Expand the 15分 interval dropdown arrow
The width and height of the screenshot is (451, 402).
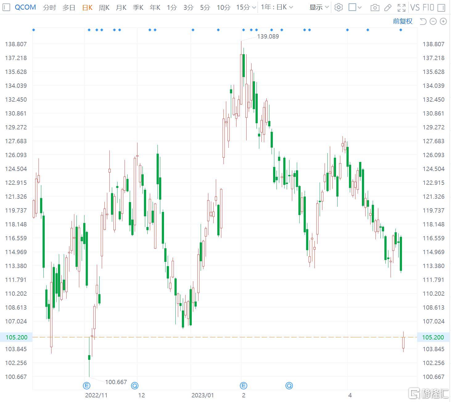pyautogui.click(x=254, y=7)
